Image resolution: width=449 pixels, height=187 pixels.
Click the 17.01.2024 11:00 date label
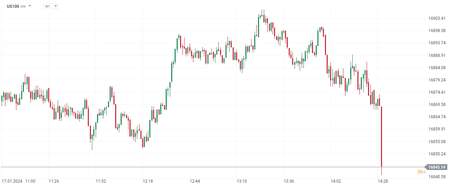click(18, 181)
